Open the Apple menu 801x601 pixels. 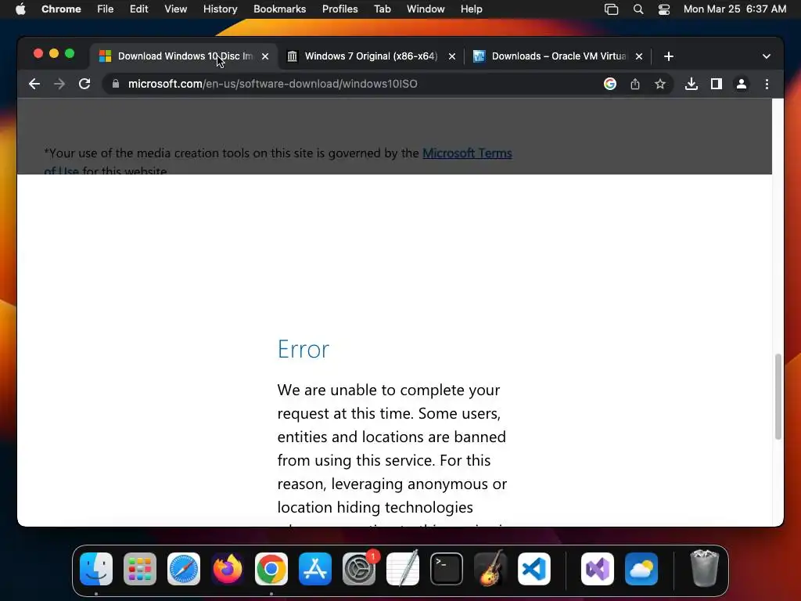tap(20, 9)
